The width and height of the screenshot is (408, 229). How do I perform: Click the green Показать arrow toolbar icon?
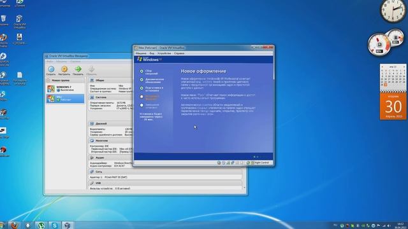(x=78, y=71)
